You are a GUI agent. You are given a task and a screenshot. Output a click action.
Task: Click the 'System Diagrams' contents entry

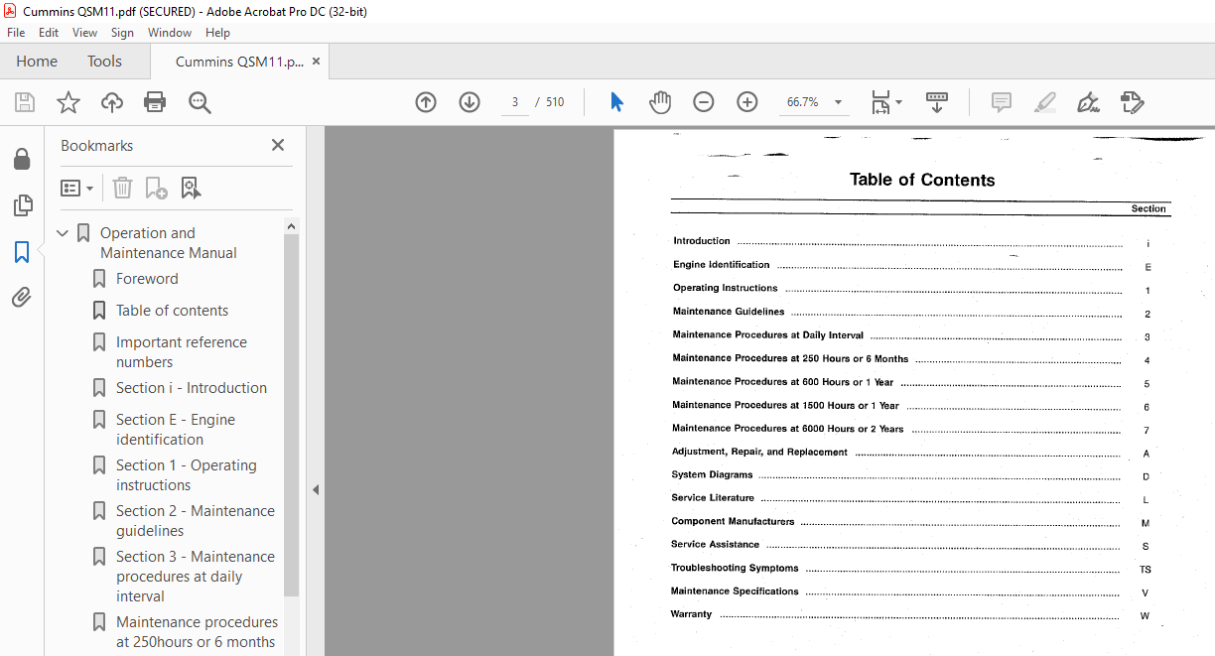712,475
